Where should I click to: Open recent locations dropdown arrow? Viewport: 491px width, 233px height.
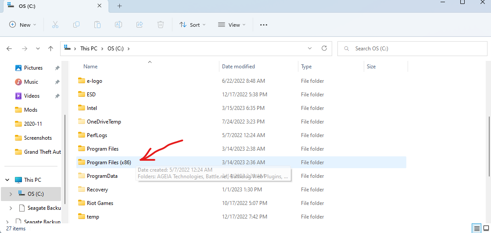click(38, 49)
